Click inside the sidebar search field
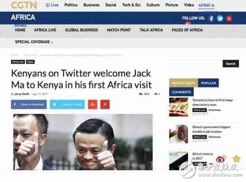The height and width of the screenshot is (182, 246). pyautogui.click(x=196, y=64)
